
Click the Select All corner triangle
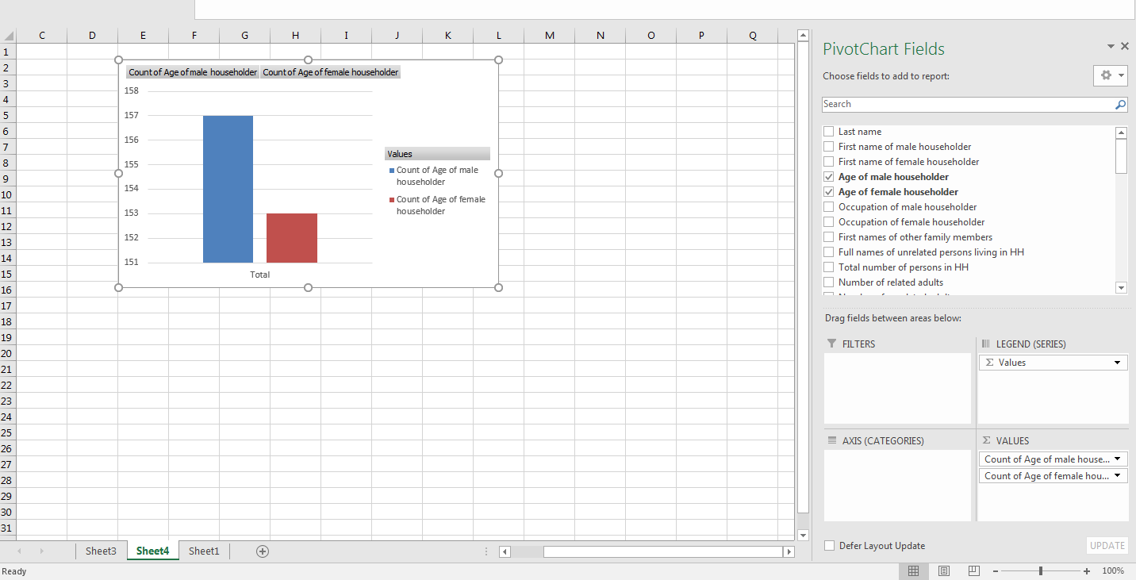tap(9, 36)
